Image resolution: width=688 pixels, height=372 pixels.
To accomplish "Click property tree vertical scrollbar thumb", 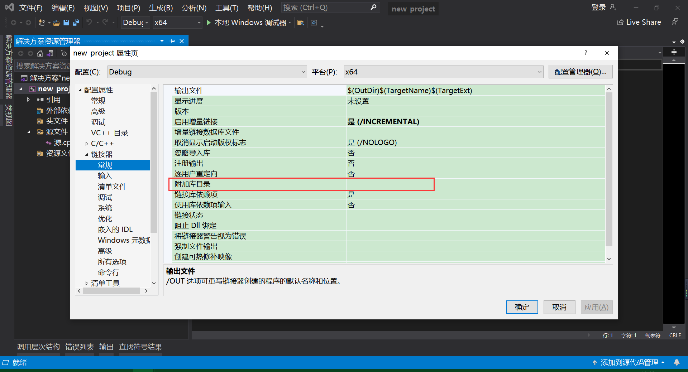I will point(154,163).
